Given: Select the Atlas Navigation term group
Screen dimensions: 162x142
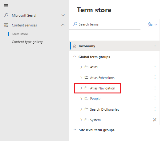Looking at the screenshot, I should (x=103, y=88).
